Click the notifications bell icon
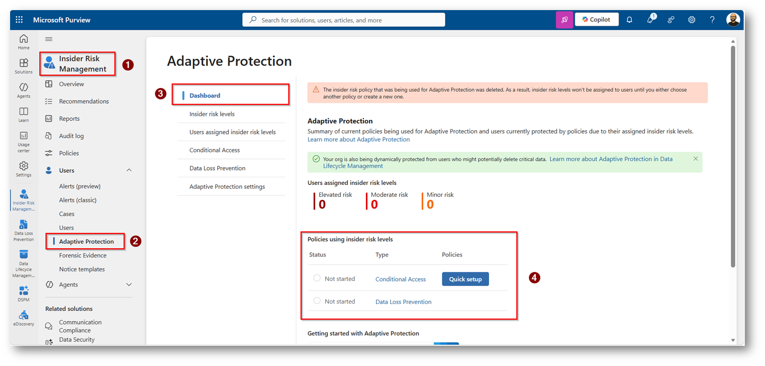This screenshot has width=765, height=366. click(x=629, y=20)
